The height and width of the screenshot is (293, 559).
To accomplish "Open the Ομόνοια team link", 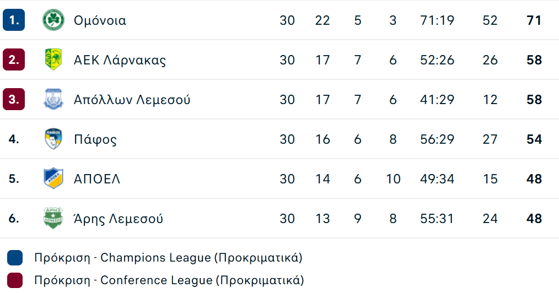I will click(100, 20).
